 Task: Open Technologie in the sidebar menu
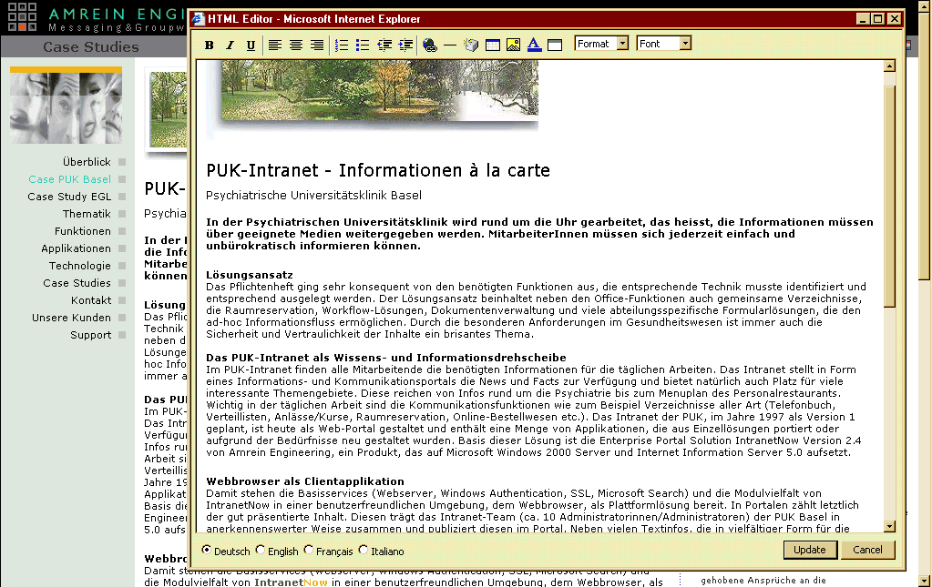(79, 266)
